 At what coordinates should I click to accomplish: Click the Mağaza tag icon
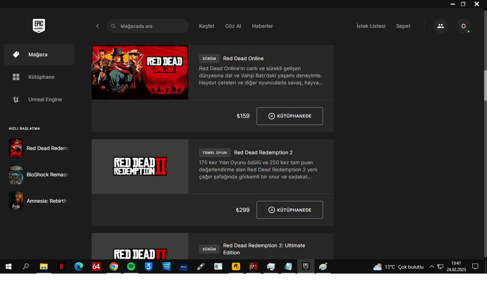pos(16,55)
